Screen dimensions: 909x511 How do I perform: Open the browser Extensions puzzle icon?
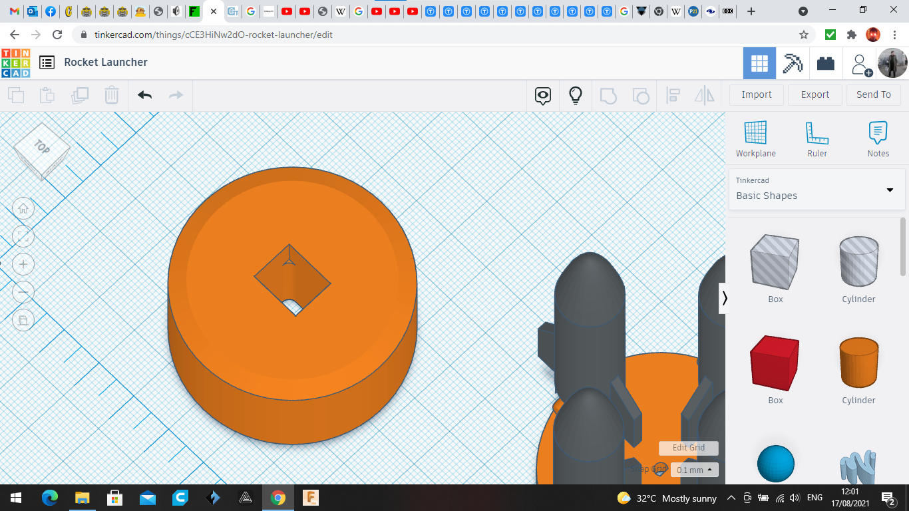851,35
